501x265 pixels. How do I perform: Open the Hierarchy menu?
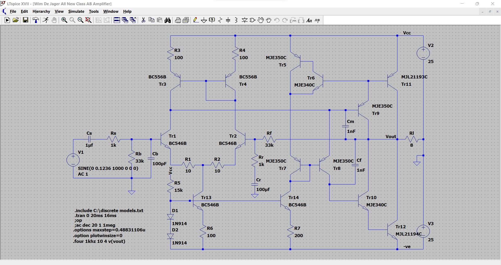41,11
